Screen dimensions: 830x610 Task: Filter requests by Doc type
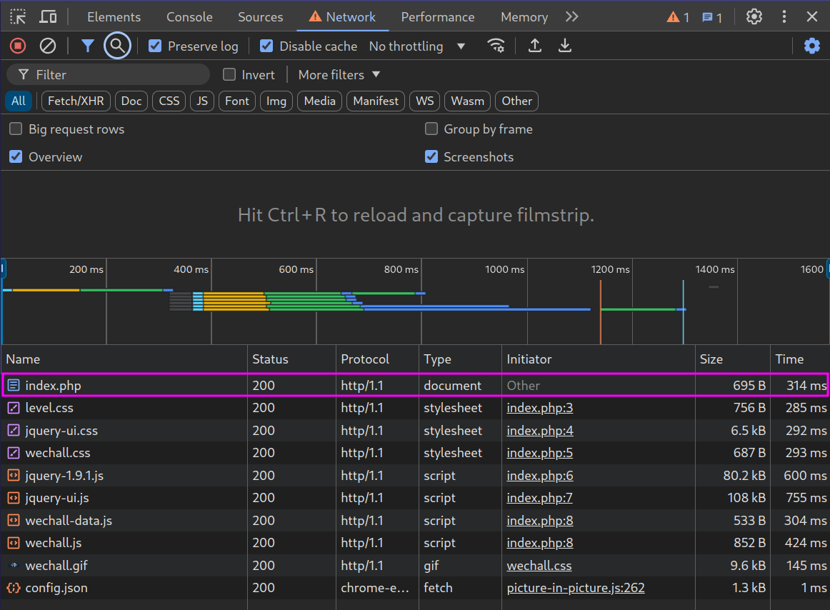pos(131,101)
